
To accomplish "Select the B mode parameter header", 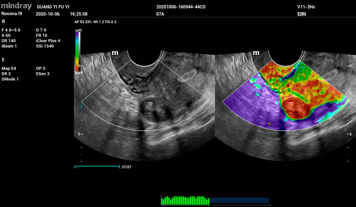I will [x=3, y=21].
